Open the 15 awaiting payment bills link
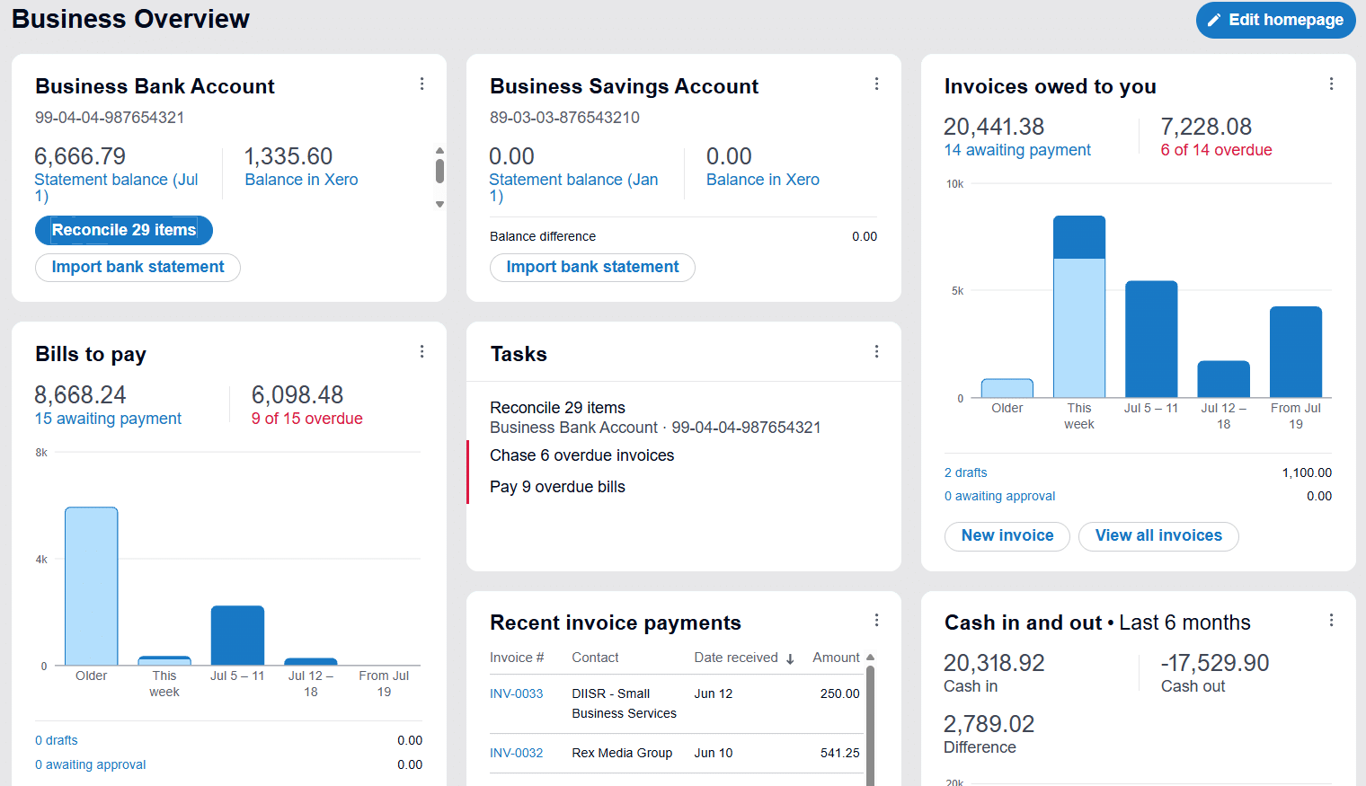The height and width of the screenshot is (786, 1366). tap(108, 419)
